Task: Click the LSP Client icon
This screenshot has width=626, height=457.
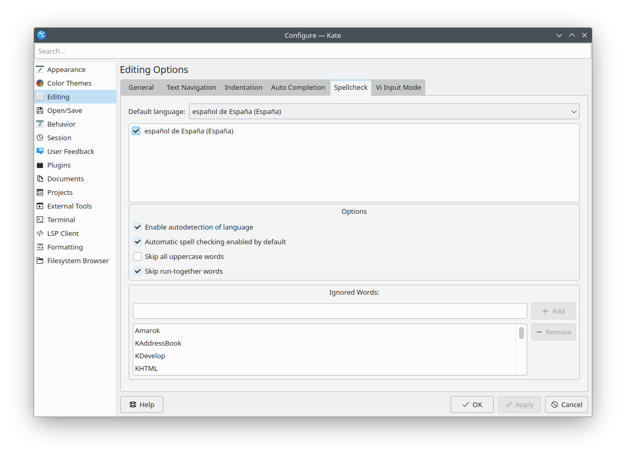Action: (x=40, y=233)
